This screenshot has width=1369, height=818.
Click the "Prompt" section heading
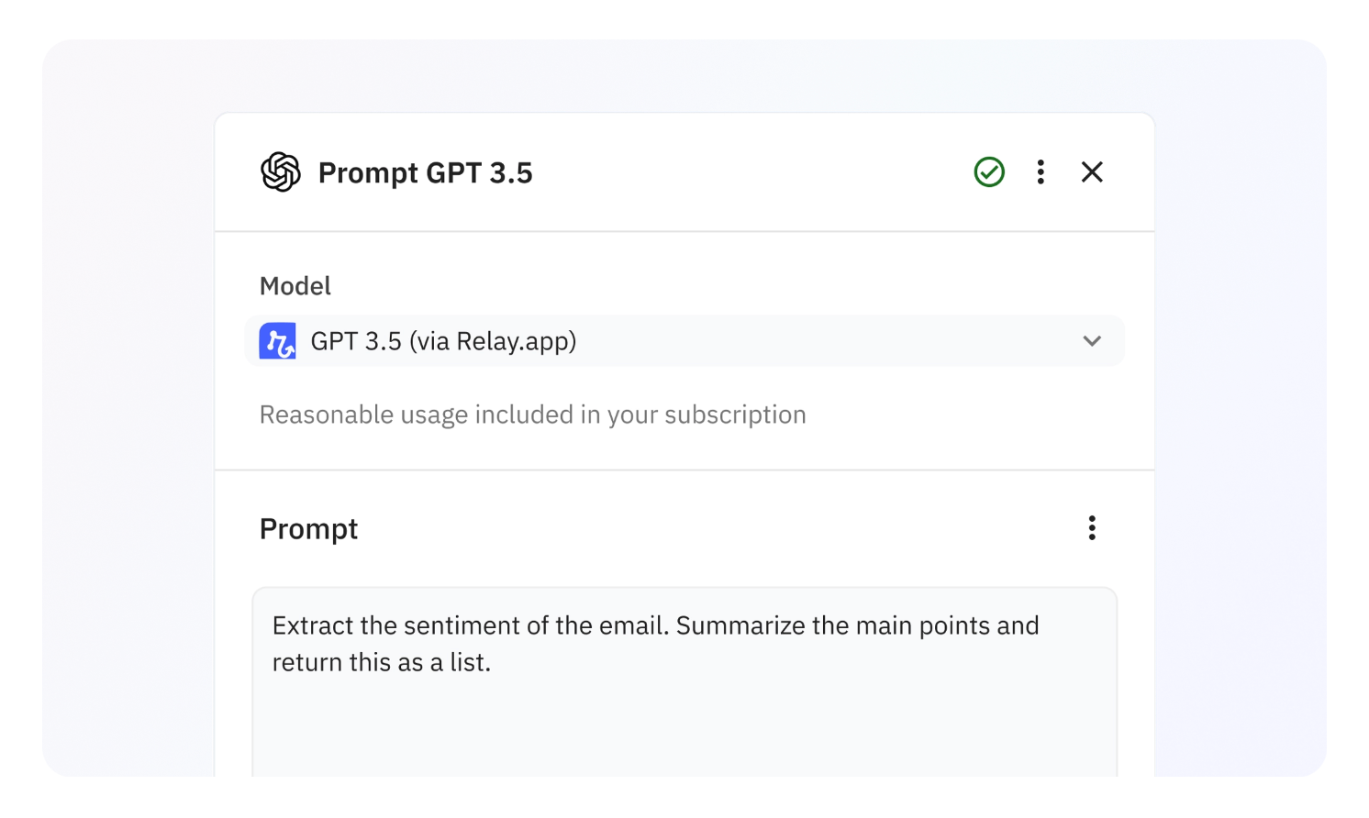308,529
